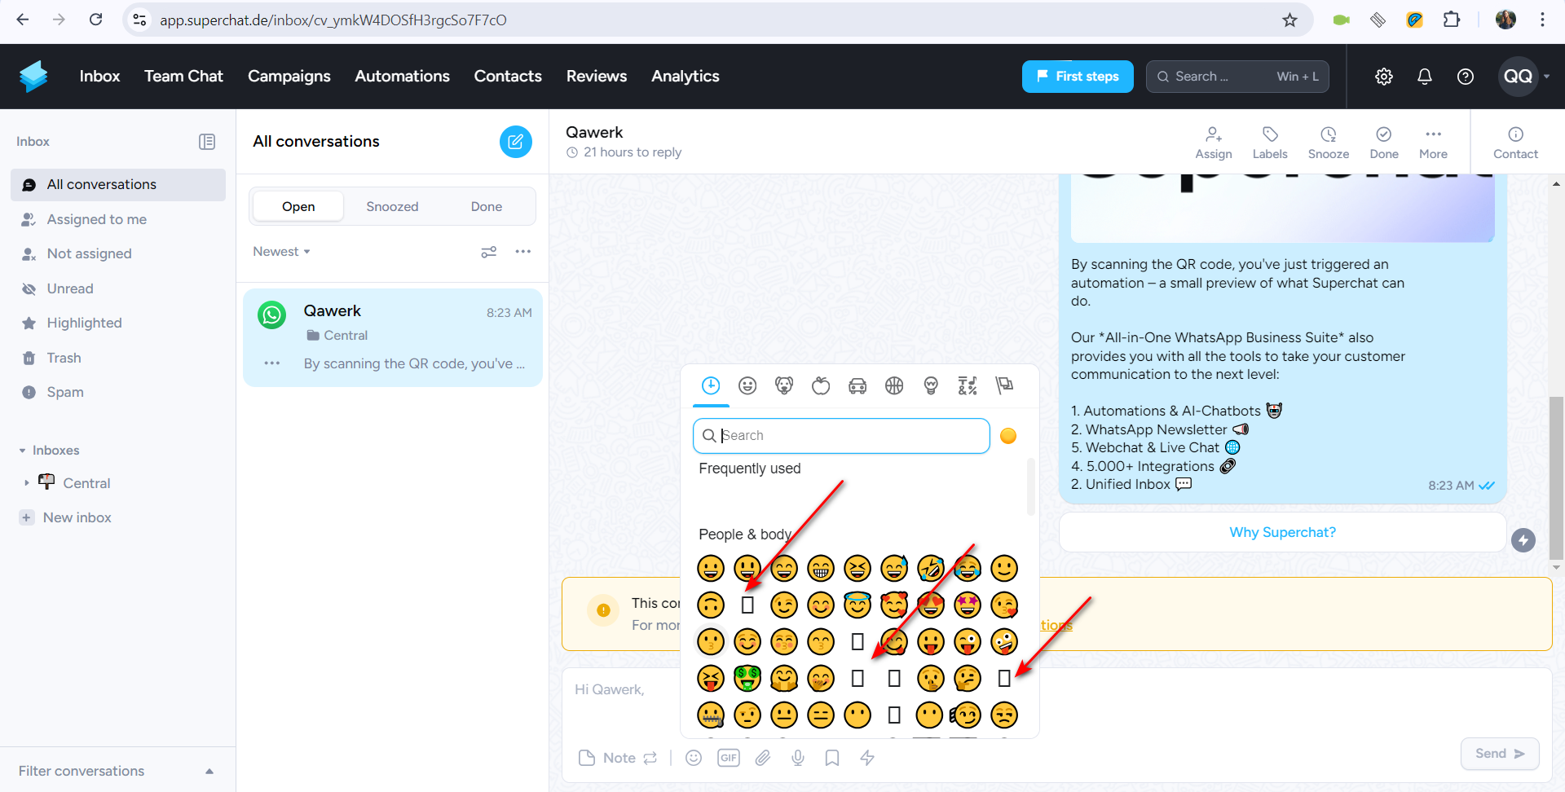Click the Superchat logo icon
This screenshot has width=1565, height=792.
tap(33, 77)
